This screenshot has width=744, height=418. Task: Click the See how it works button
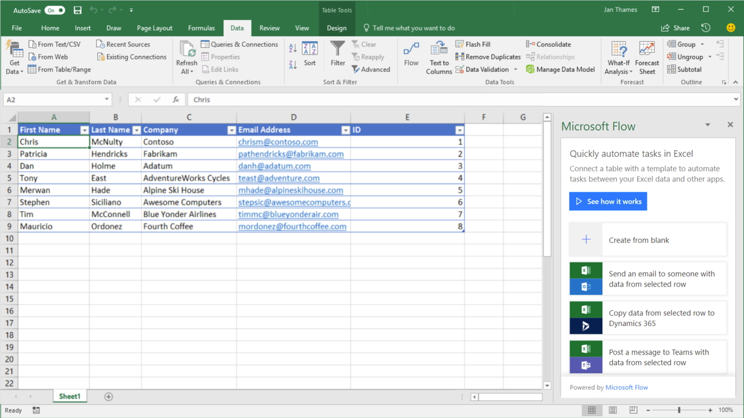[608, 201]
